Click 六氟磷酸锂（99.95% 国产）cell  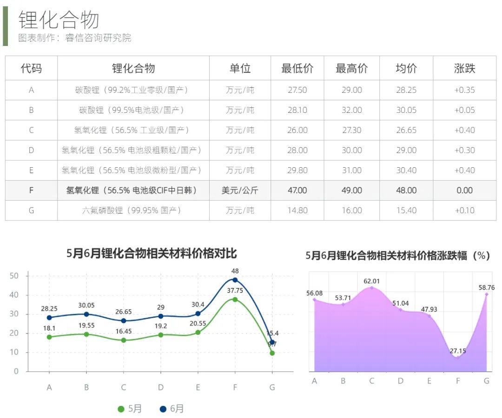click(132, 210)
